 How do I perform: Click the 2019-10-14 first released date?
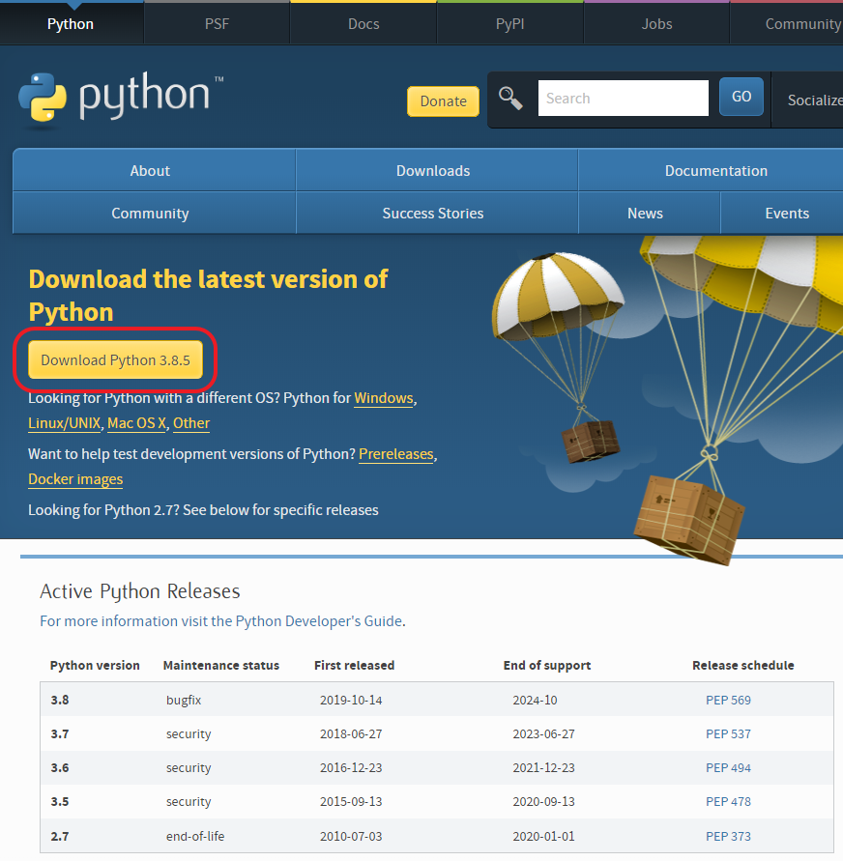pyautogui.click(x=351, y=700)
